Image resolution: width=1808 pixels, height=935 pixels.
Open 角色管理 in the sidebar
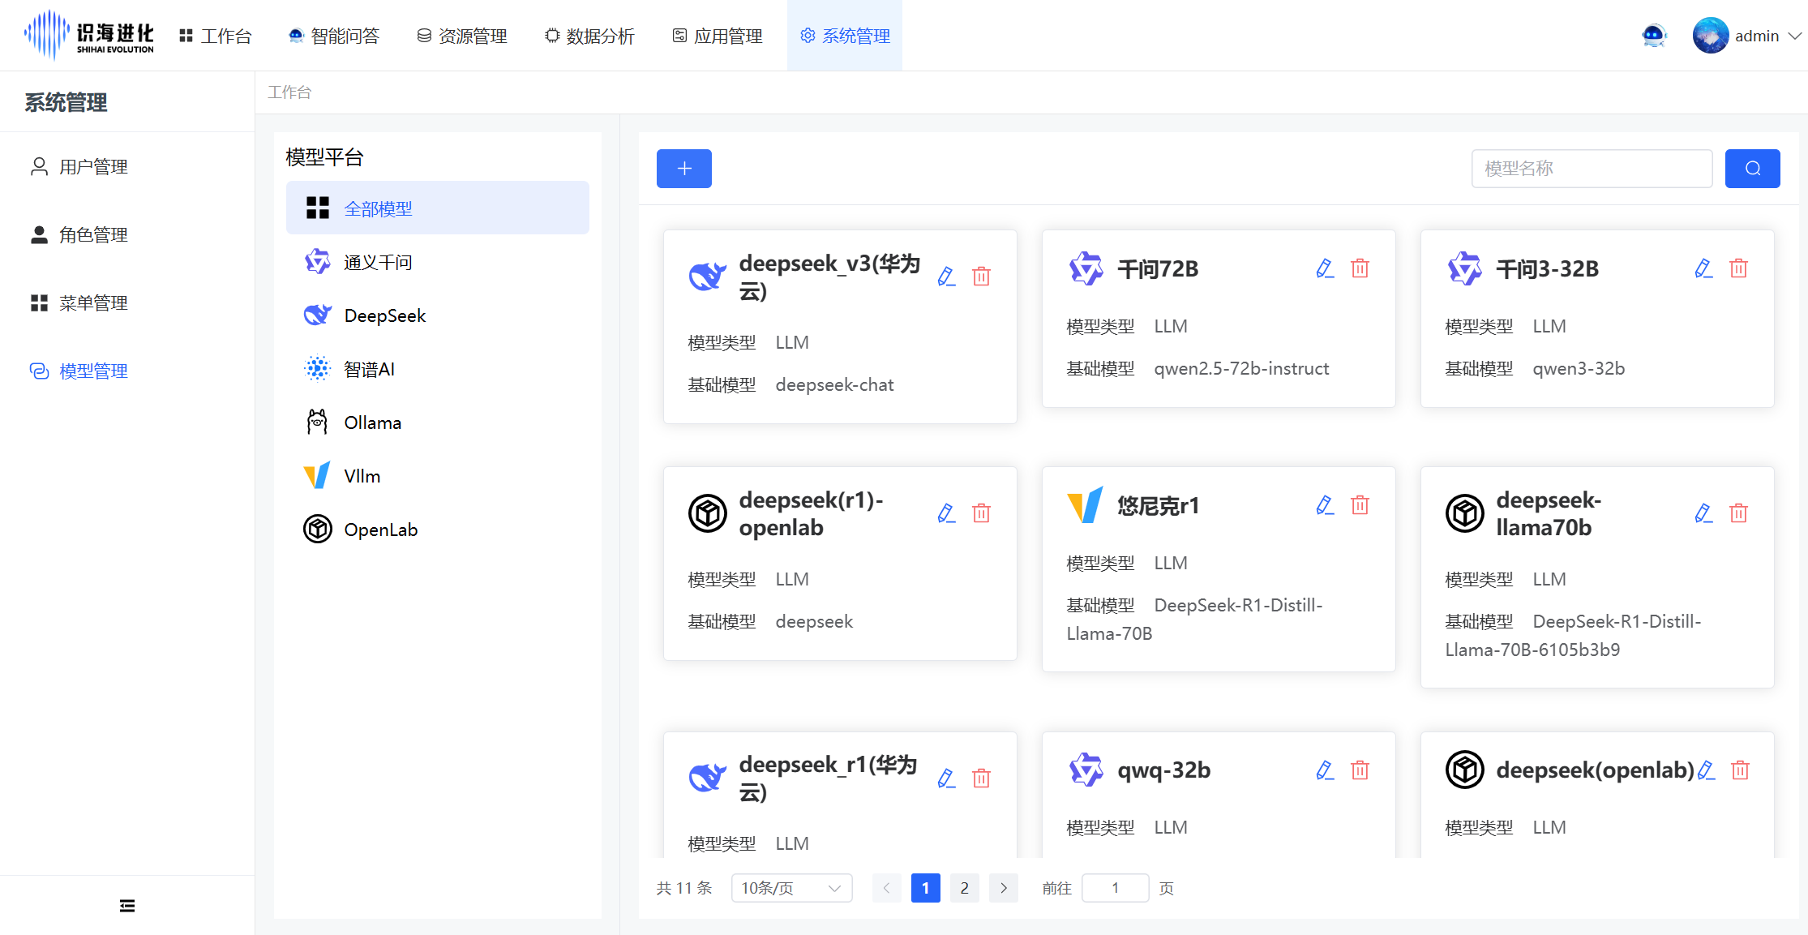[127, 234]
